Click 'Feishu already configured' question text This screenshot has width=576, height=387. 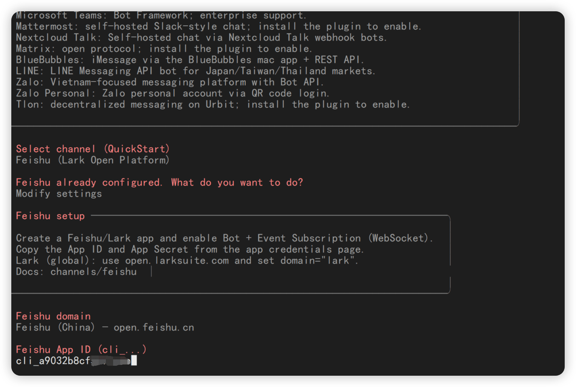[159, 182]
